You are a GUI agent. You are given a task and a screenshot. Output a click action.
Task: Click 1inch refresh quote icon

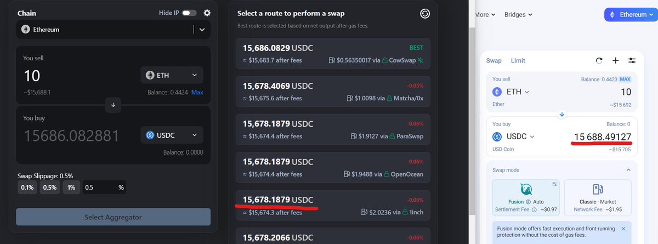coord(599,61)
